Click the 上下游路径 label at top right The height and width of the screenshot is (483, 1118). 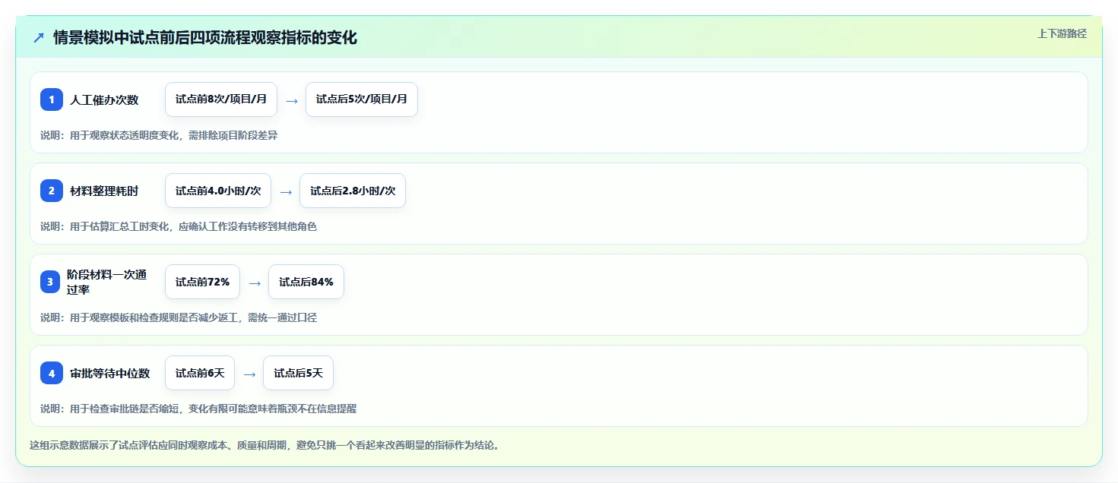(1062, 33)
